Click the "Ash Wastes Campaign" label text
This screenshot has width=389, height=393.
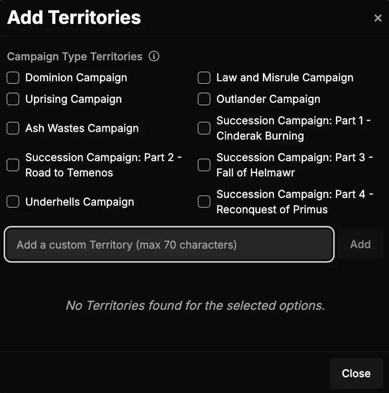(x=82, y=128)
